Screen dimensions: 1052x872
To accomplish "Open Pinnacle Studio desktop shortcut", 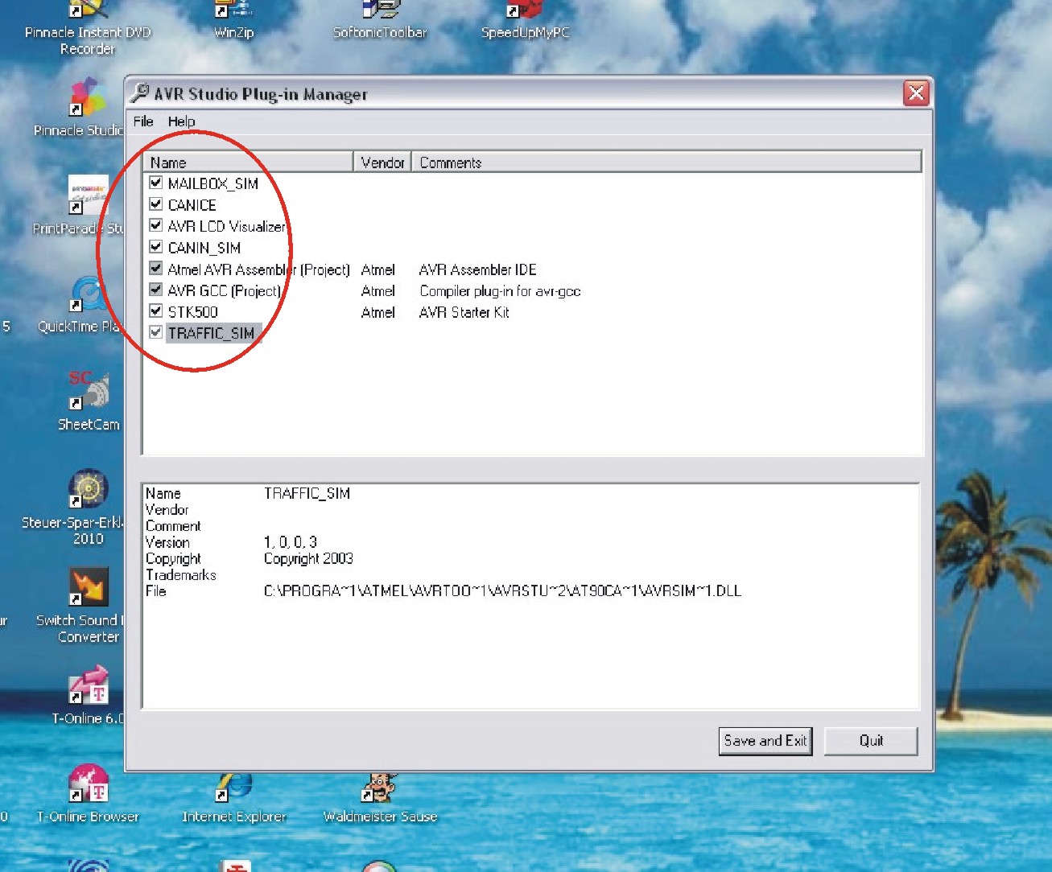I will [85, 107].
